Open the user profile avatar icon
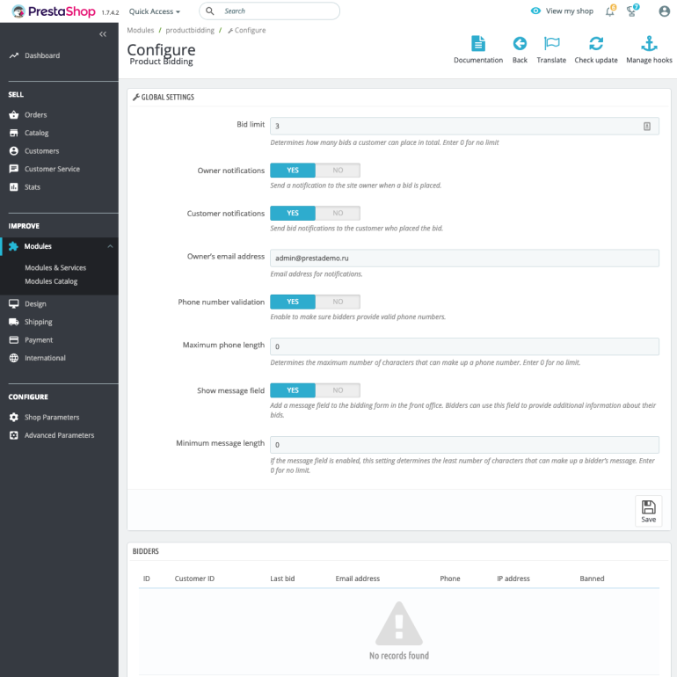This screenshot has height=677, width=677. 665,11
